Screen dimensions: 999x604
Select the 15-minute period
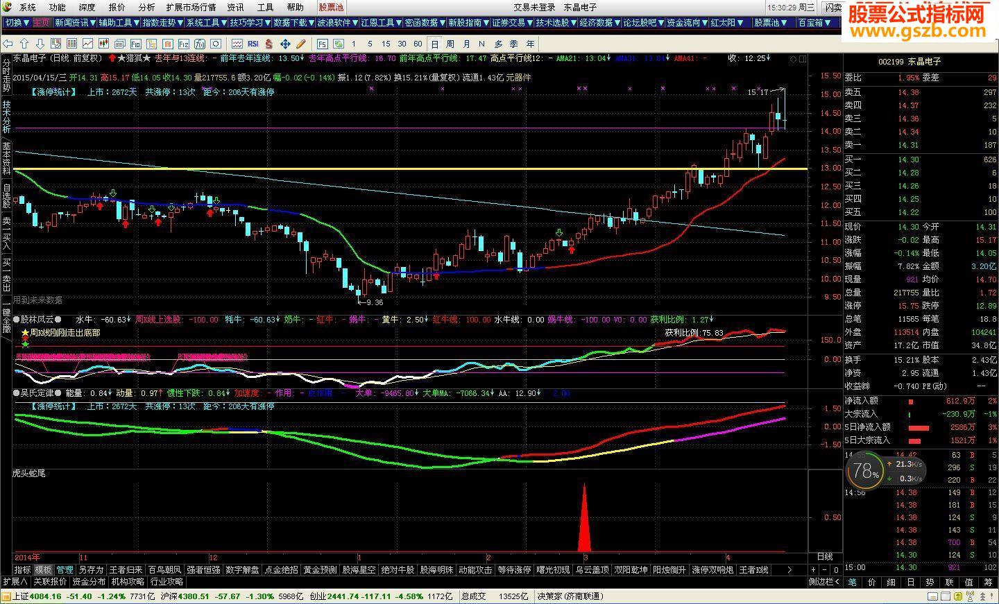tap(386, 43)
